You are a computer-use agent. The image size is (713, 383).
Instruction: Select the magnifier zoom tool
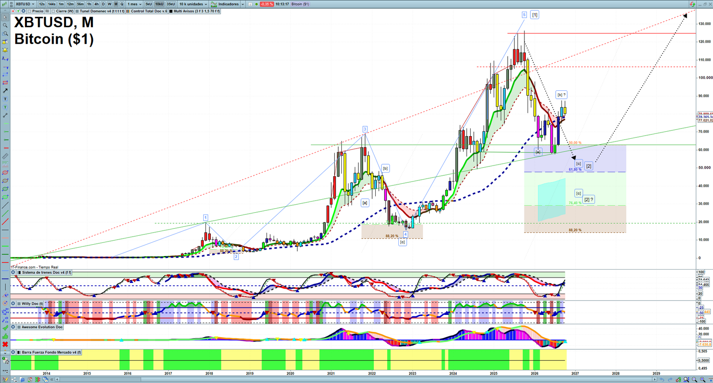click(5, 25)
